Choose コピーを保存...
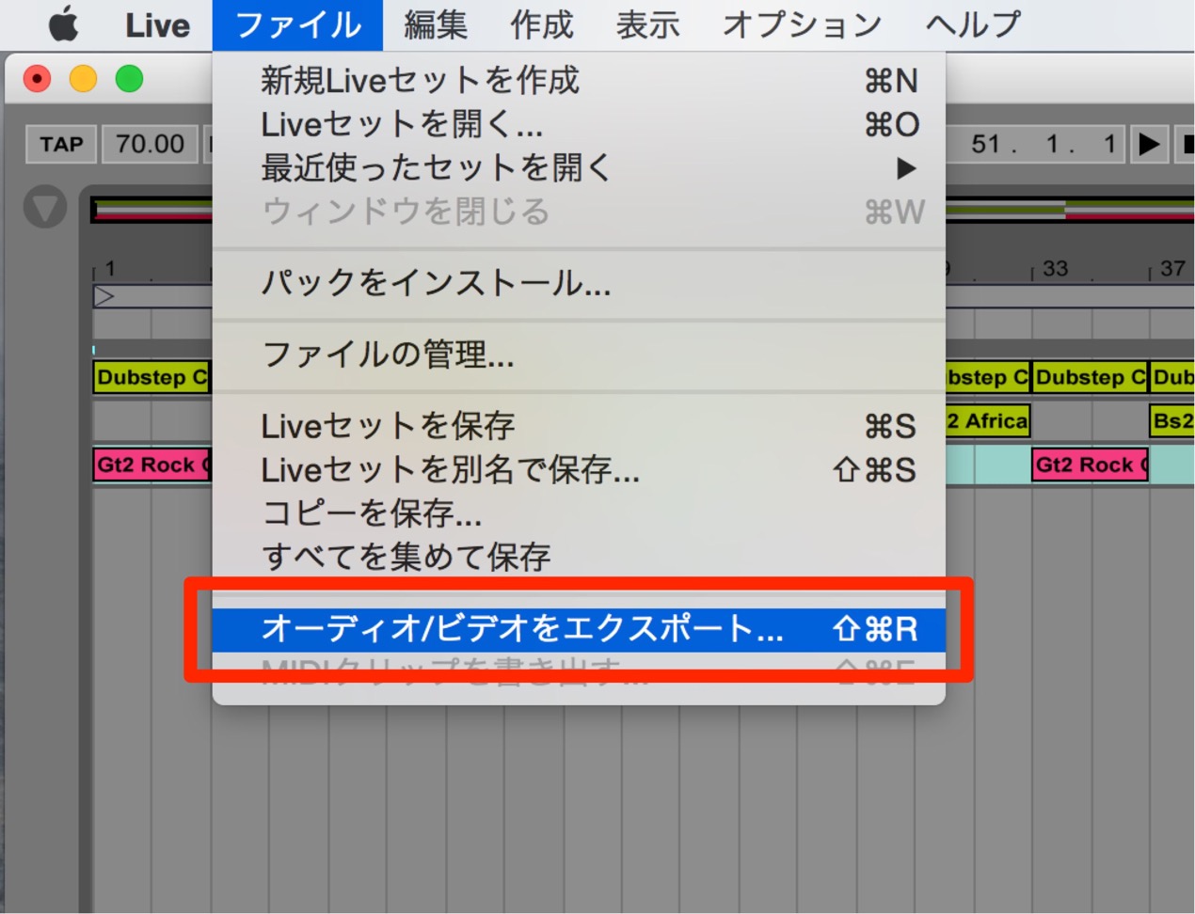This screenshot has height=914, width=1195. (579, 513)
